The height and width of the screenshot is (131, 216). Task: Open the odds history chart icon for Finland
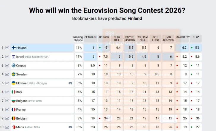[7, 48]
